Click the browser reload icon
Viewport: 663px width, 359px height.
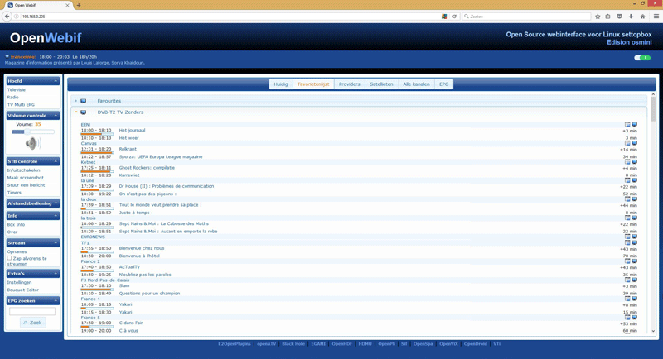point(454,17)
